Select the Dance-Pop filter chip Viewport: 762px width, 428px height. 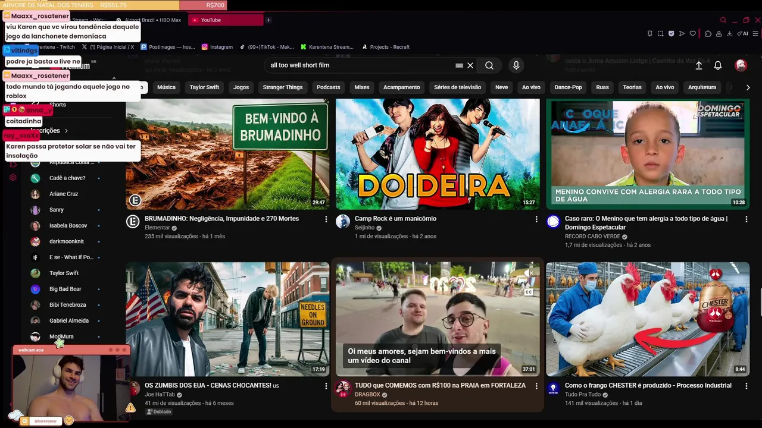pos(568,87)
